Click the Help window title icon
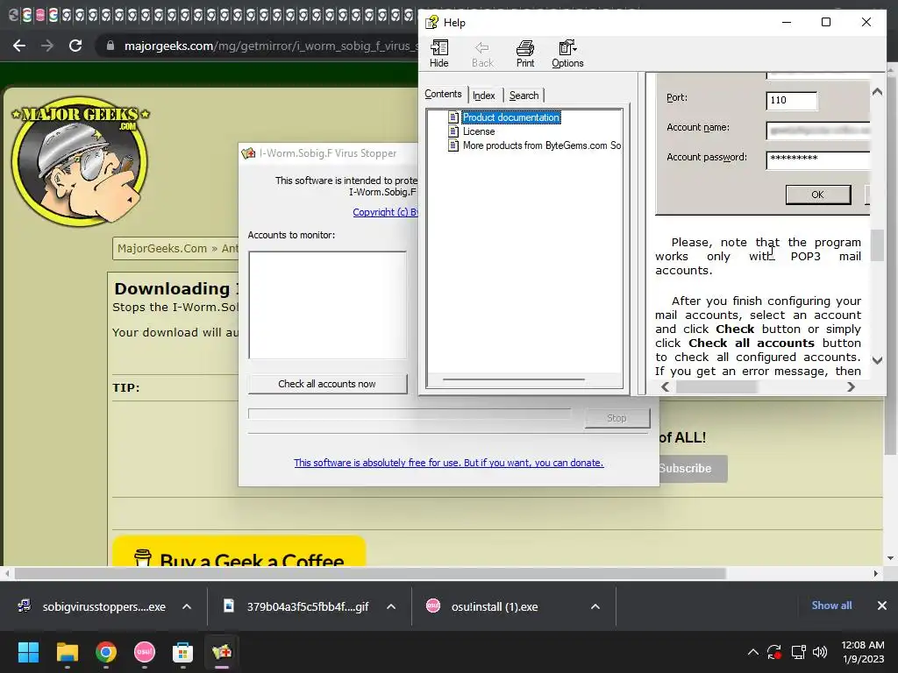 pos(431,22)
